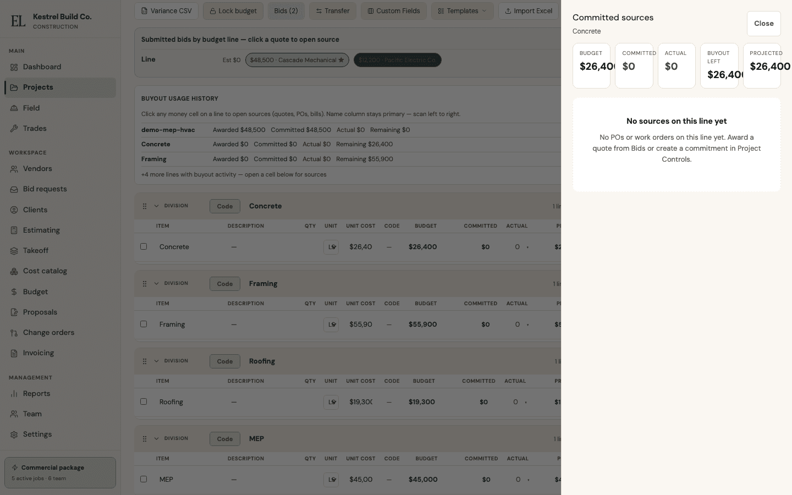The image size is (792, 495).
Task: Click the Lock budget button
Action: 233,11
